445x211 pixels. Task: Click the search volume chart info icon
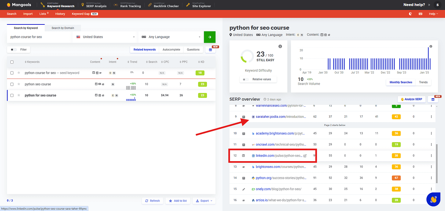(x=431, y=46)
